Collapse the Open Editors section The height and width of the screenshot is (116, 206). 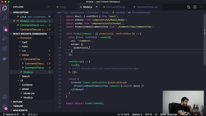(21, 12)
